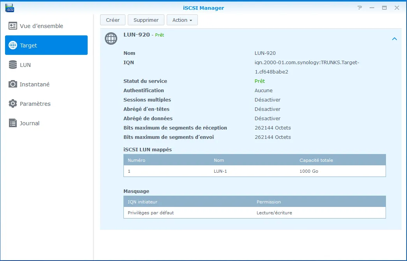
Task: Click the Vue d'ensemble overview icon
Action: (13, 26)
